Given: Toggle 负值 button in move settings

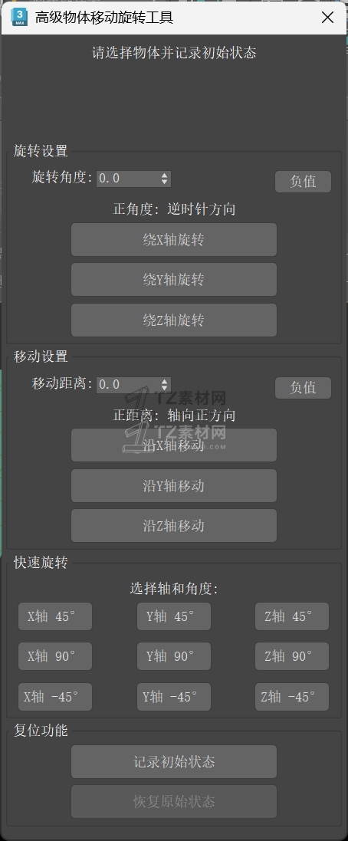Looking at the screenshot, I should tap(303, 388).
